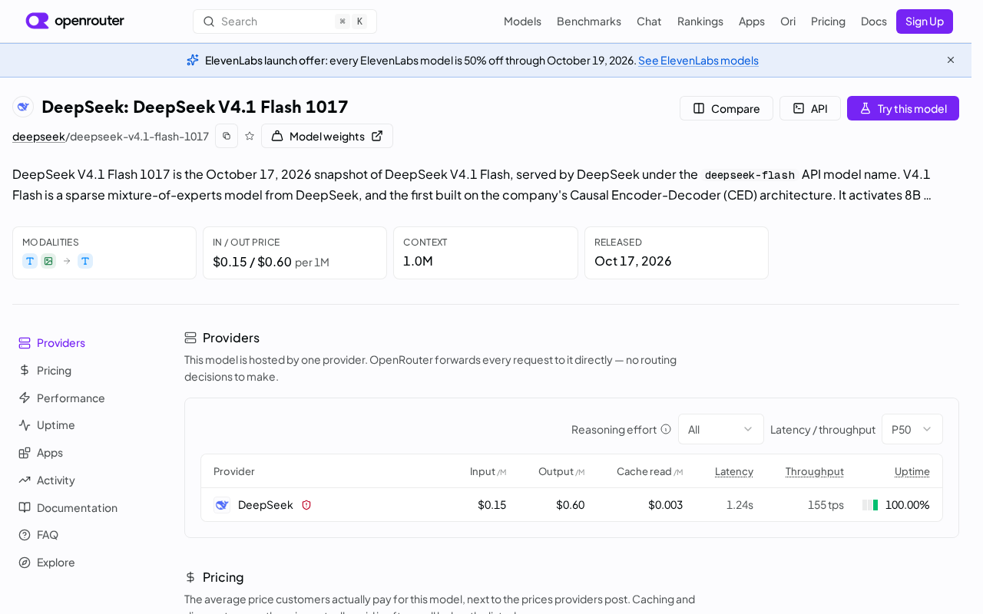This screenshot has height=614, width=983.
Task: Click the deepseek author link in the slug
Action: [38, 136]
